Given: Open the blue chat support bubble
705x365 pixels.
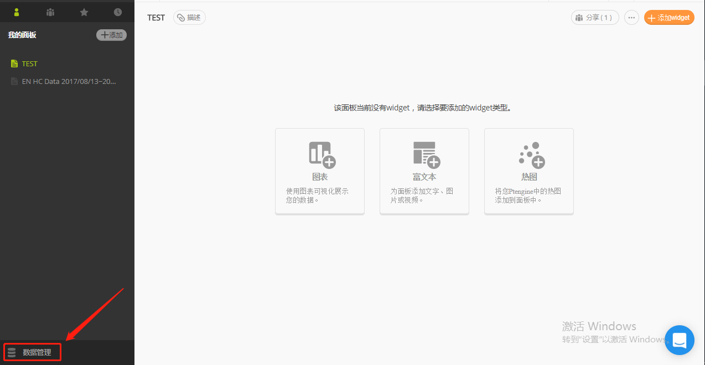Looking at the screenshot, I should pyautogui.click(x=680, y=340).
